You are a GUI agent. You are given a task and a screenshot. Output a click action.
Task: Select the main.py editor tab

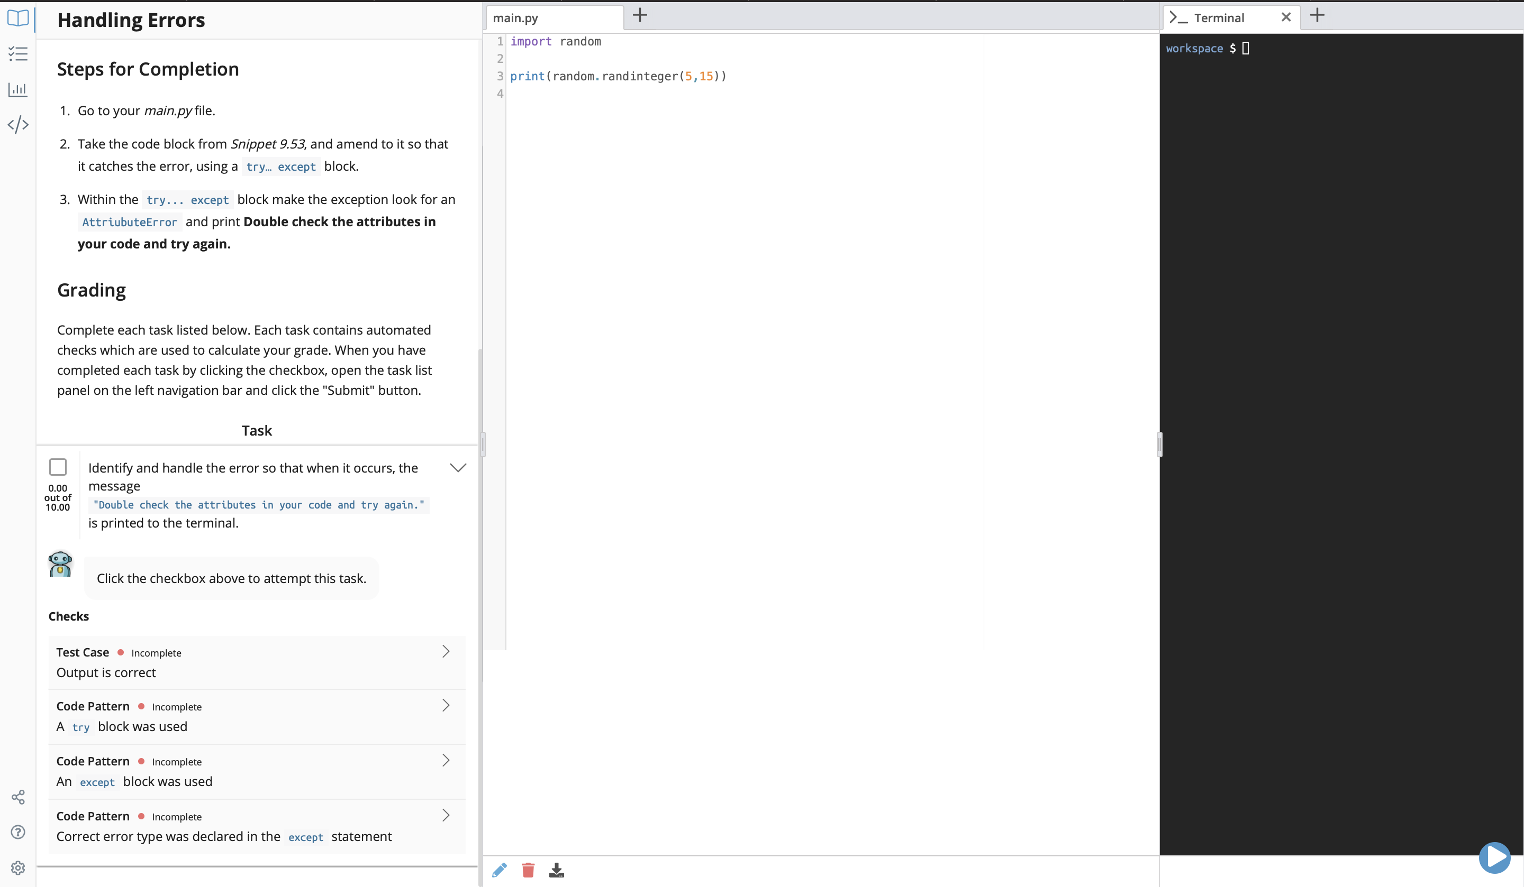click(x=516, y=18)
